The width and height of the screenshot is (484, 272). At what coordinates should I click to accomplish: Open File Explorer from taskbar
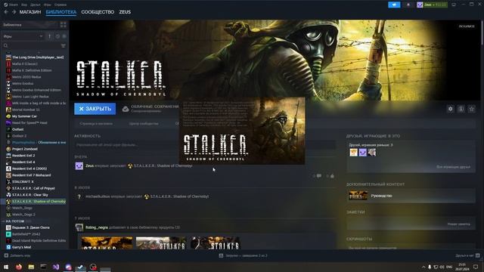31,267
